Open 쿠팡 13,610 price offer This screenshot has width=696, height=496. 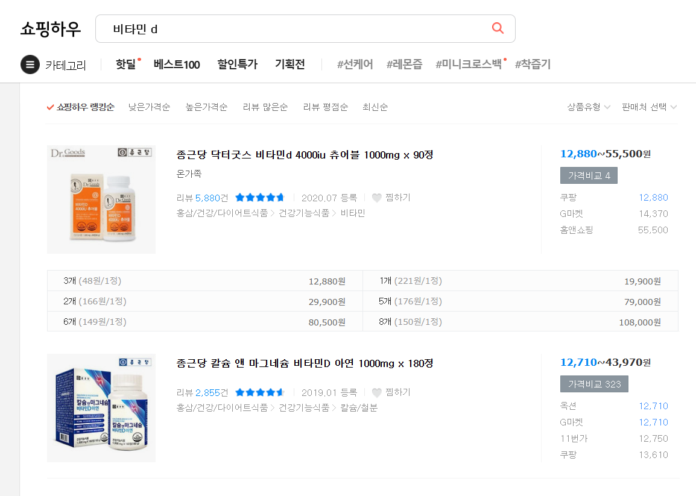coord(614,455)
